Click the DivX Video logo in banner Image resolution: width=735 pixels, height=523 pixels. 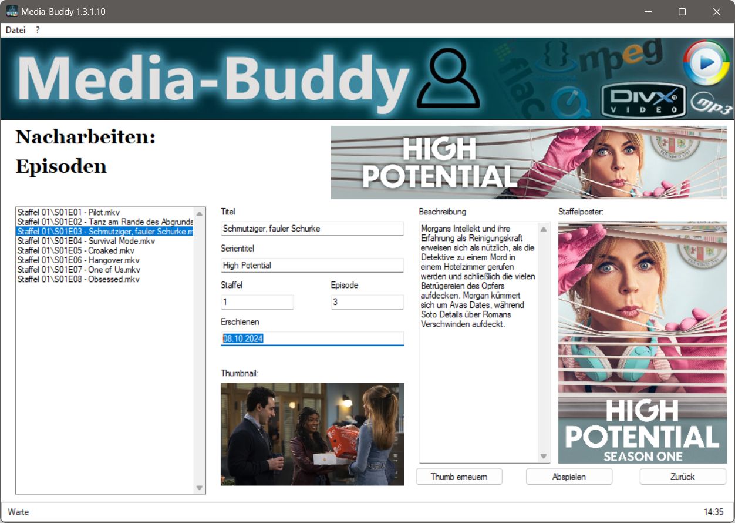pyautogui.click(x=644, y=101)
